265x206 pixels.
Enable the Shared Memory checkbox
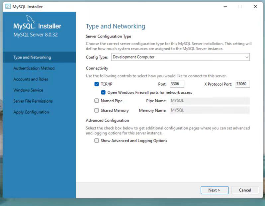click(x=97, y=110)
